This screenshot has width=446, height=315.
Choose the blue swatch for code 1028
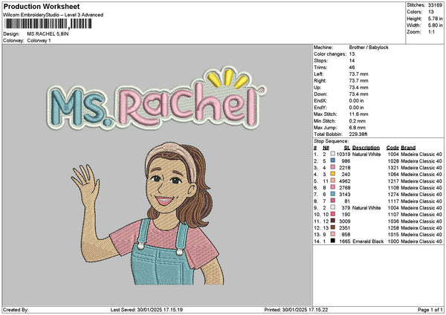[x=332, y=161]
